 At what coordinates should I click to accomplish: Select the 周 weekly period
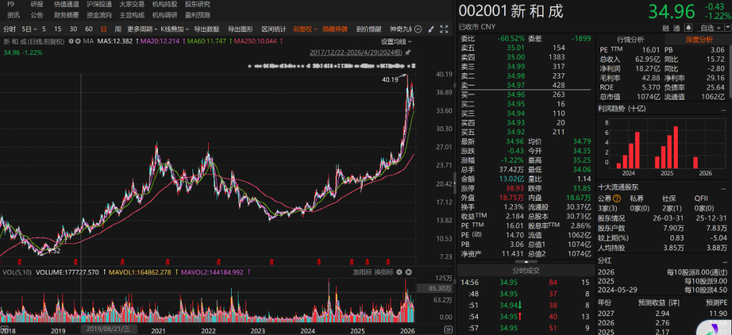pos(118,29)
